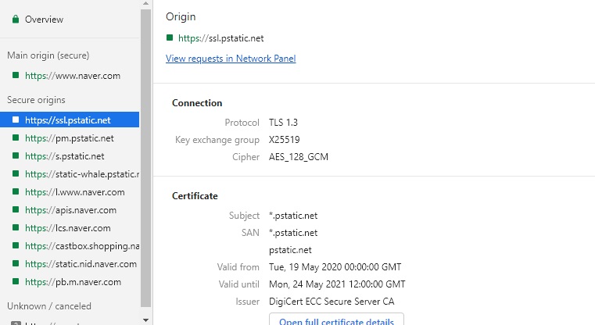This screenshot has height=325, width=595.
Task: Click the Unknown / canceled section header
Action: click(49, 306)
